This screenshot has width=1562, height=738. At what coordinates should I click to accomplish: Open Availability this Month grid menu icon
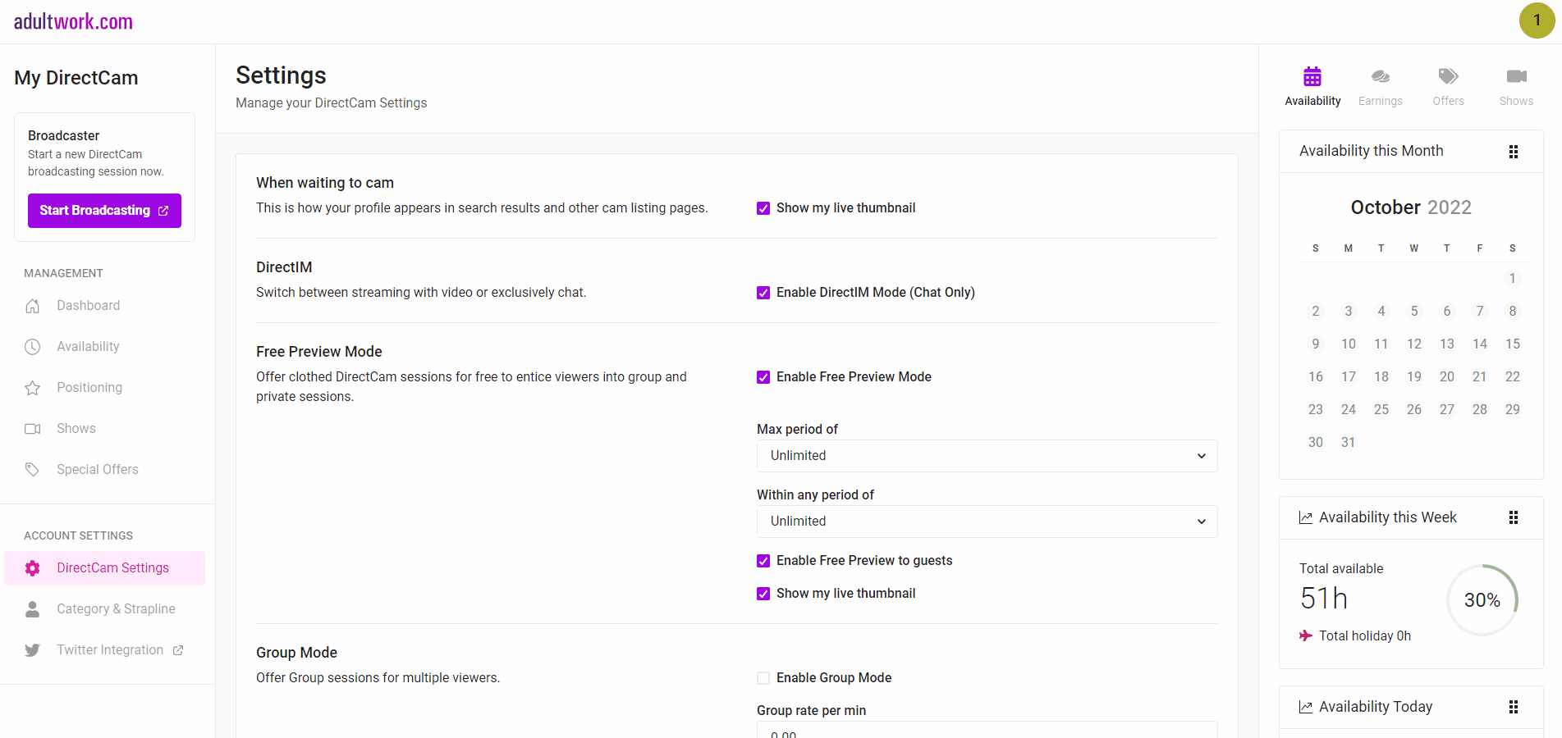(x=1513, y=152)
